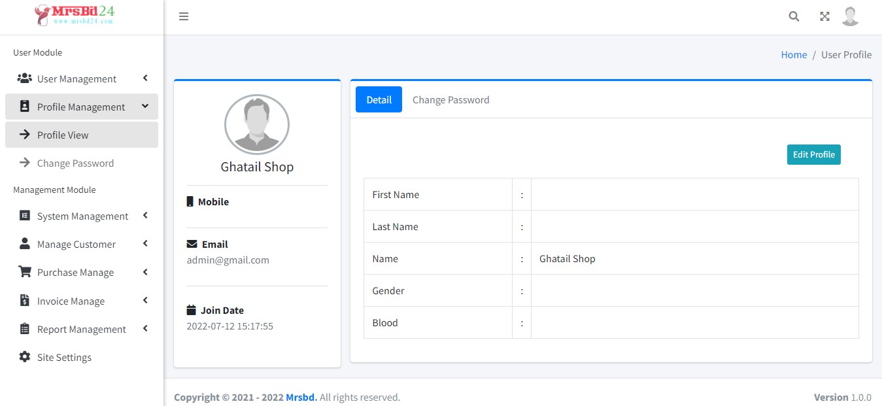Image resolution: width=882 pixels, height=406 pixels.
Task: Open the Profile View menu item
Action: point(62,135)
